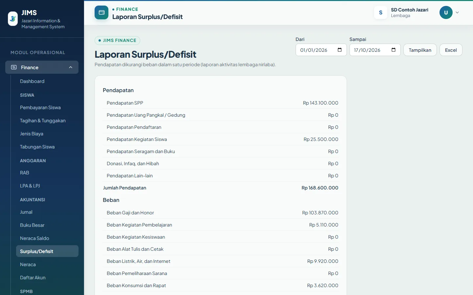Select Surplus/Defisit menu item
The height and width of the screenshot is (295, 473).
click(47, 251)
